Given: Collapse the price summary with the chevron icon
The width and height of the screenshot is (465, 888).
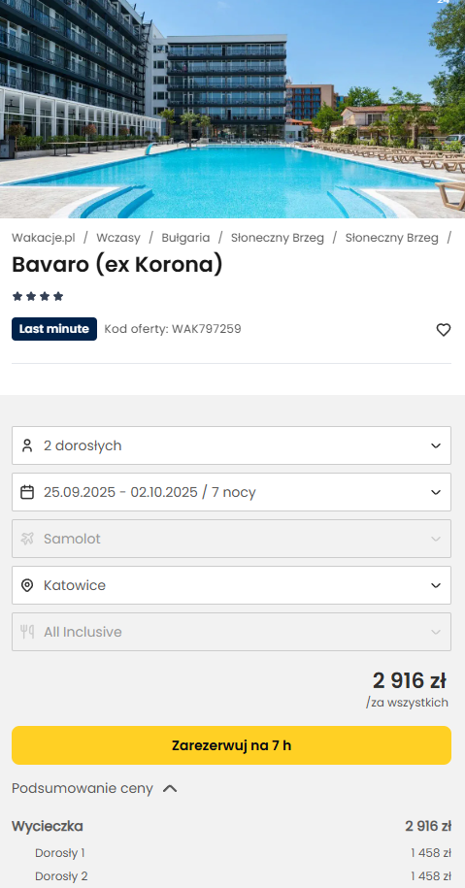Looking at the screenshot, I should (x=170, y=788).
